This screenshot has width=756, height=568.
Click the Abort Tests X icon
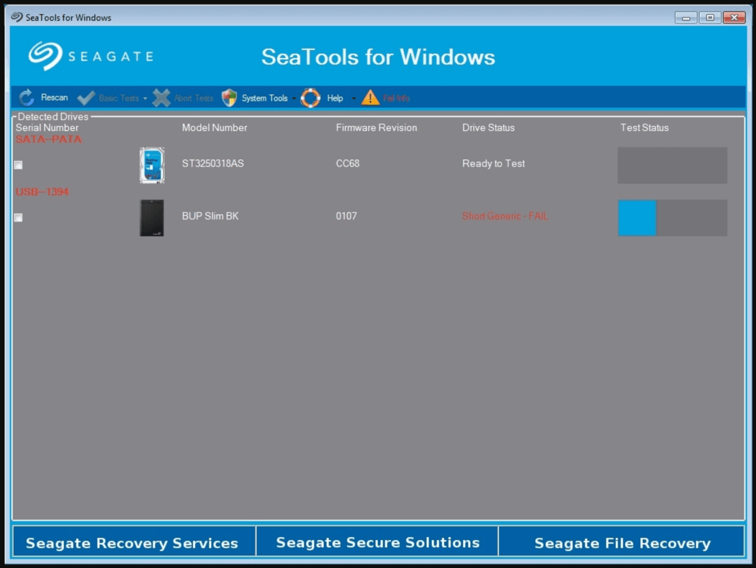coord(160,97)
